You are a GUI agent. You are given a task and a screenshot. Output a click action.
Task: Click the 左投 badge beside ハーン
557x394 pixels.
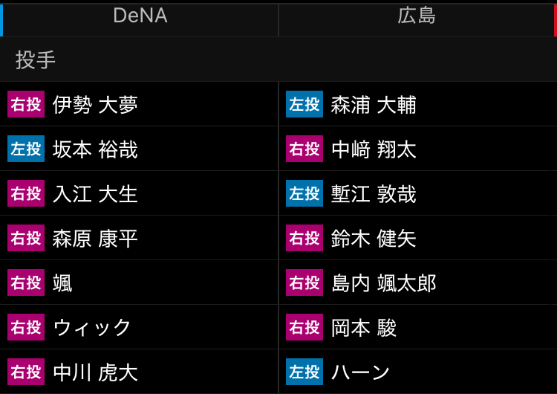coord(304,372)
